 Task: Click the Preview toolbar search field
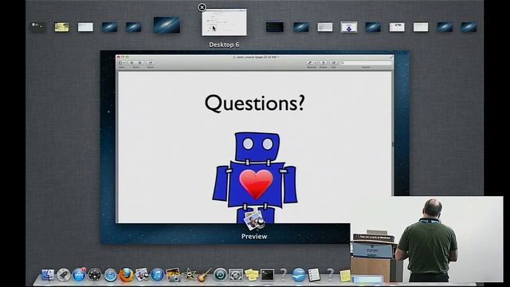(366, 62)
